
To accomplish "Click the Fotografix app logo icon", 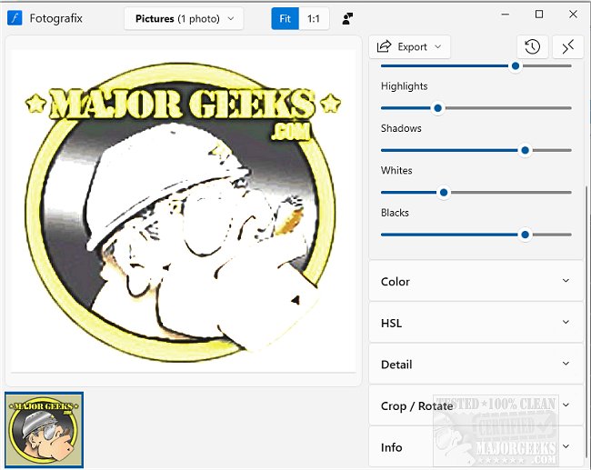I will tap(15, 18).
